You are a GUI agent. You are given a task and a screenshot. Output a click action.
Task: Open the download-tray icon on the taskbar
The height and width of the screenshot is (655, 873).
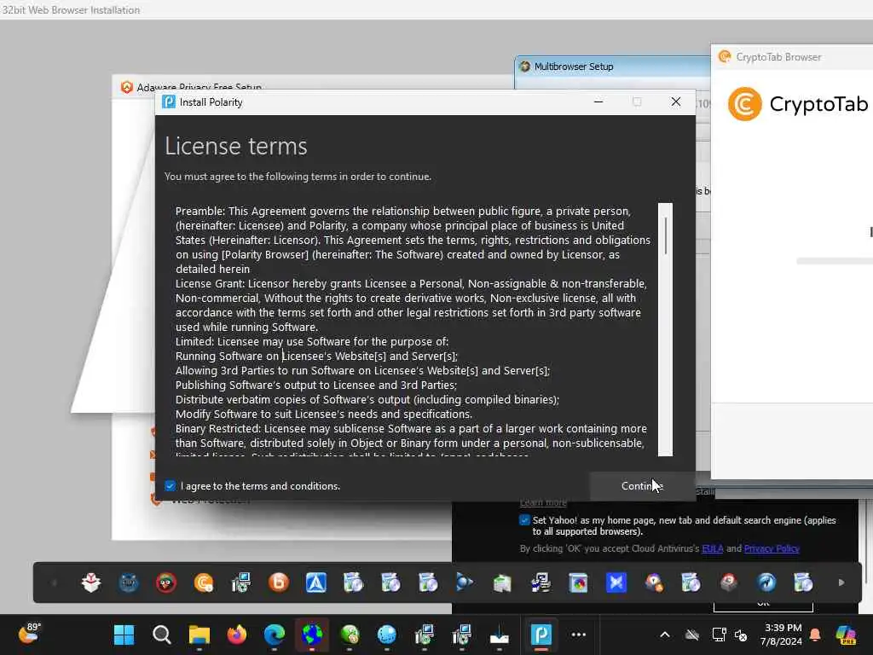(500, 635)
